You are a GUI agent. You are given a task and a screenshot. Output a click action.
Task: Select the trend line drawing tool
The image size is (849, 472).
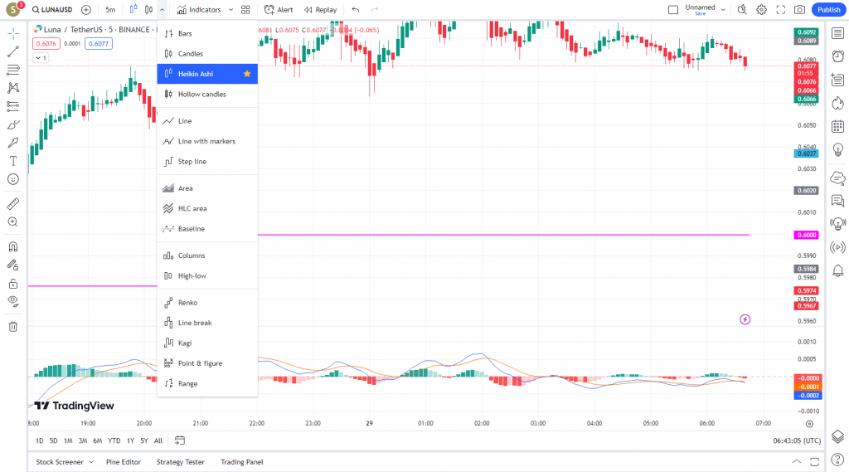13,52
